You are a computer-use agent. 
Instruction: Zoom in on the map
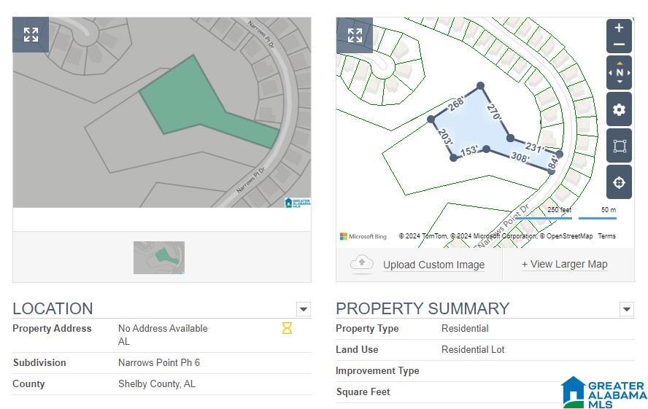[619, 28]
